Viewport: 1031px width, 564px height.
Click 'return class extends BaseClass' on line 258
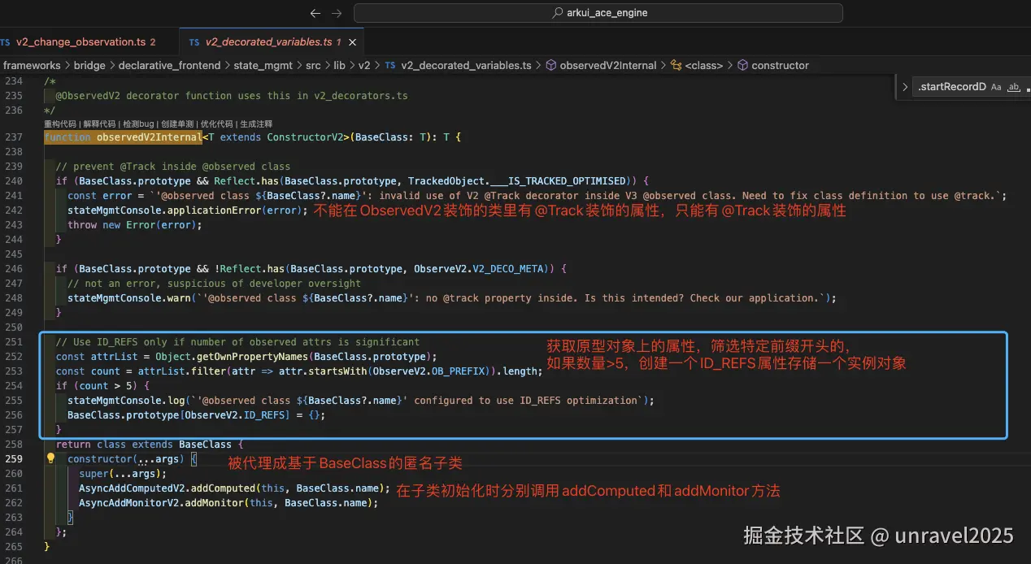click(x=143, y=444)
